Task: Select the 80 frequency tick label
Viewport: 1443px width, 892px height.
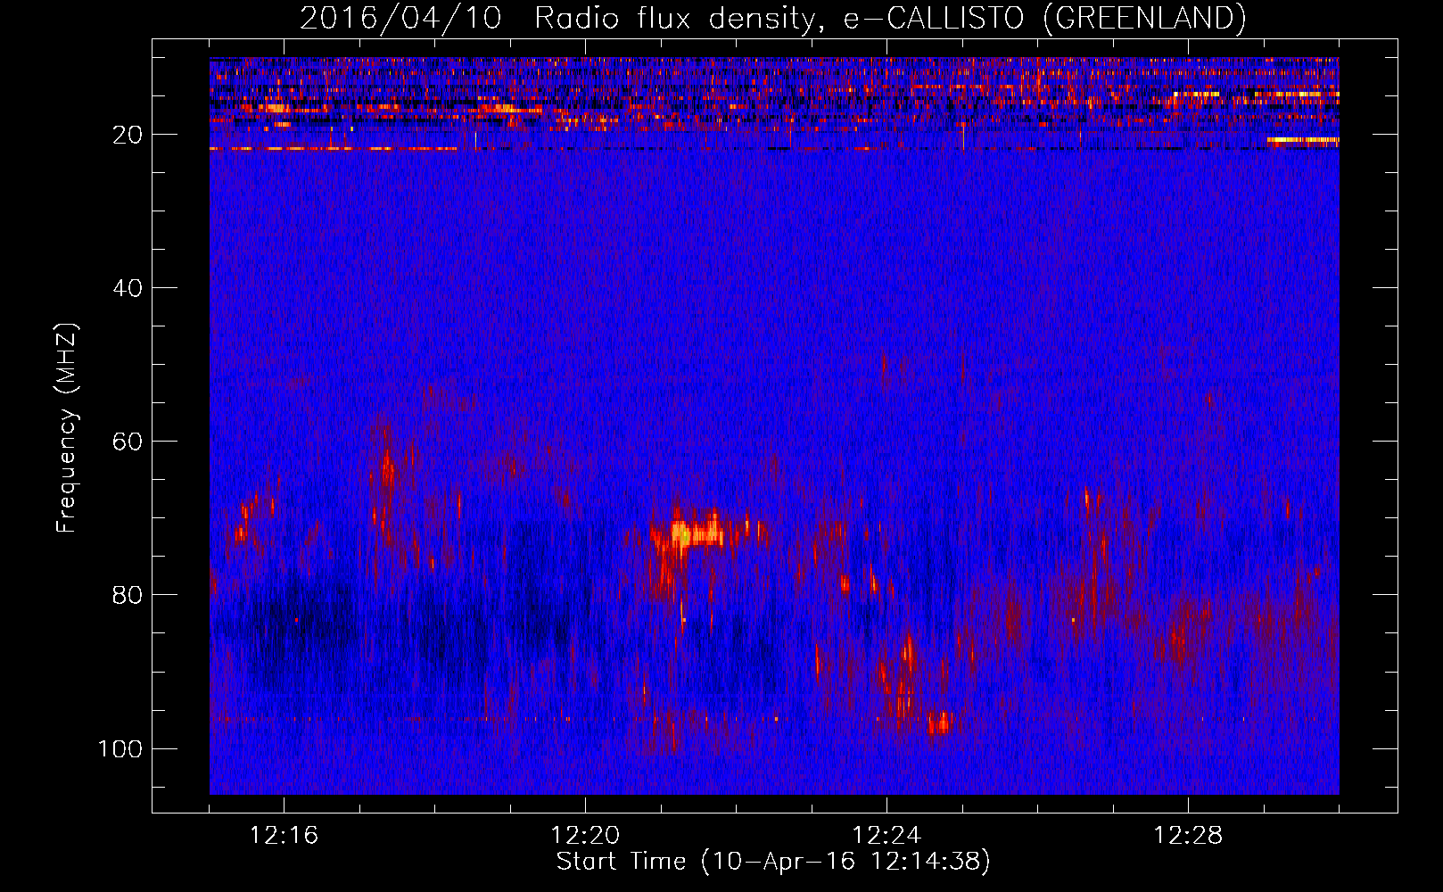Action: coord(128,595)
